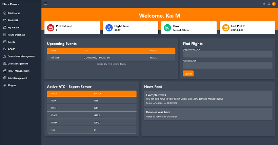Click the Flight Time value 34:47
Screen dimensions: 278x145
(117, 30)
